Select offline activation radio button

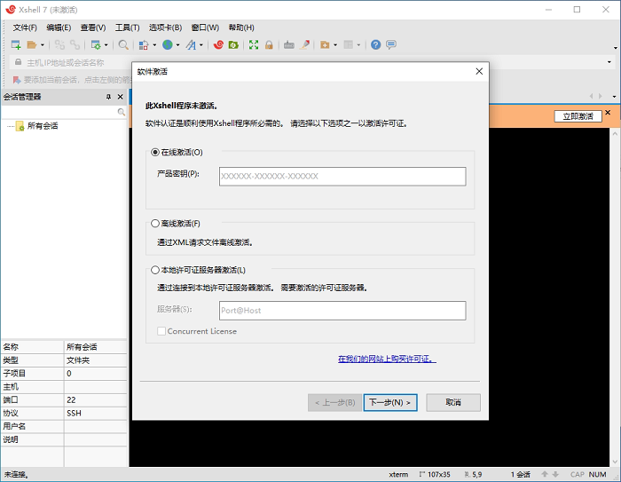tap(155, 224)
